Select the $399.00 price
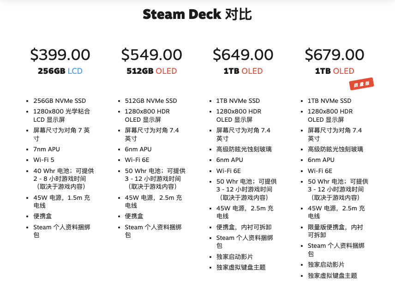 (60, 55)
